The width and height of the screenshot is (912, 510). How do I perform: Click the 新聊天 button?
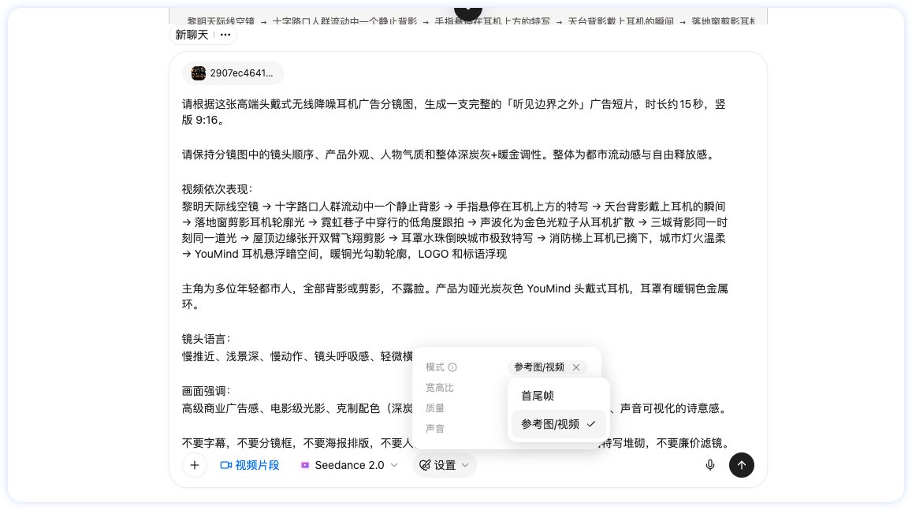point(192,35)
